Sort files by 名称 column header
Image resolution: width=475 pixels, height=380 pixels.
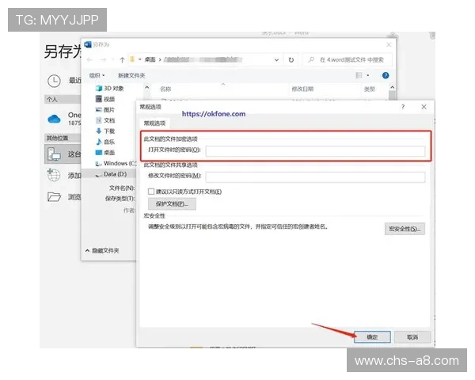[x=165, y=89]
